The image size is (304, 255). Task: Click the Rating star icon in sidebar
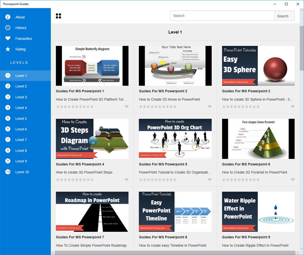pyautogui.click(x=8, y=49)
